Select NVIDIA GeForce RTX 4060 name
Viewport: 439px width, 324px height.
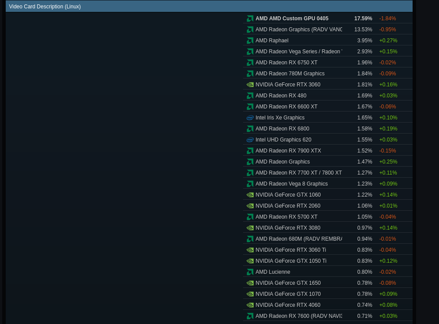click(288, 305)
